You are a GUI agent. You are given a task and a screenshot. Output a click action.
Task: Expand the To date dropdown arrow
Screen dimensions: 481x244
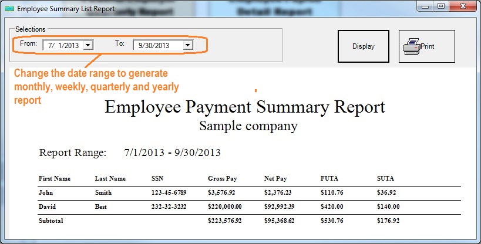click(188, 45)
